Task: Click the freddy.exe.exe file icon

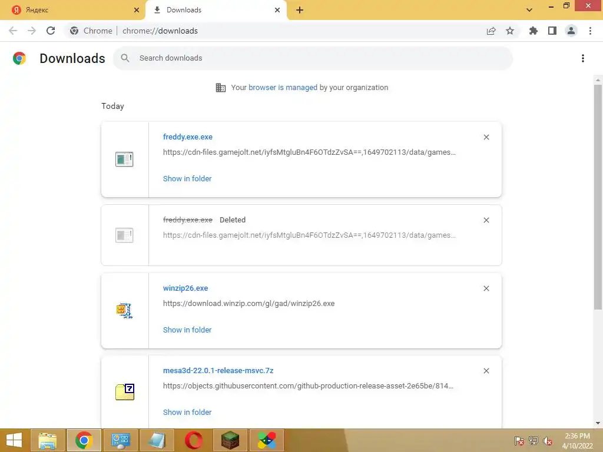Action: [124, 159]
